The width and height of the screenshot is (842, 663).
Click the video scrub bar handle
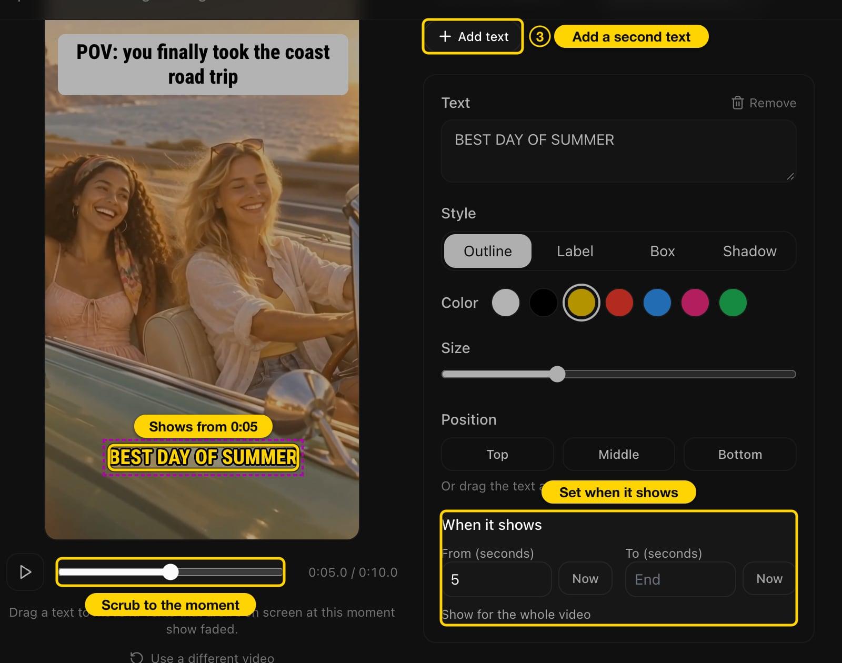171,572
